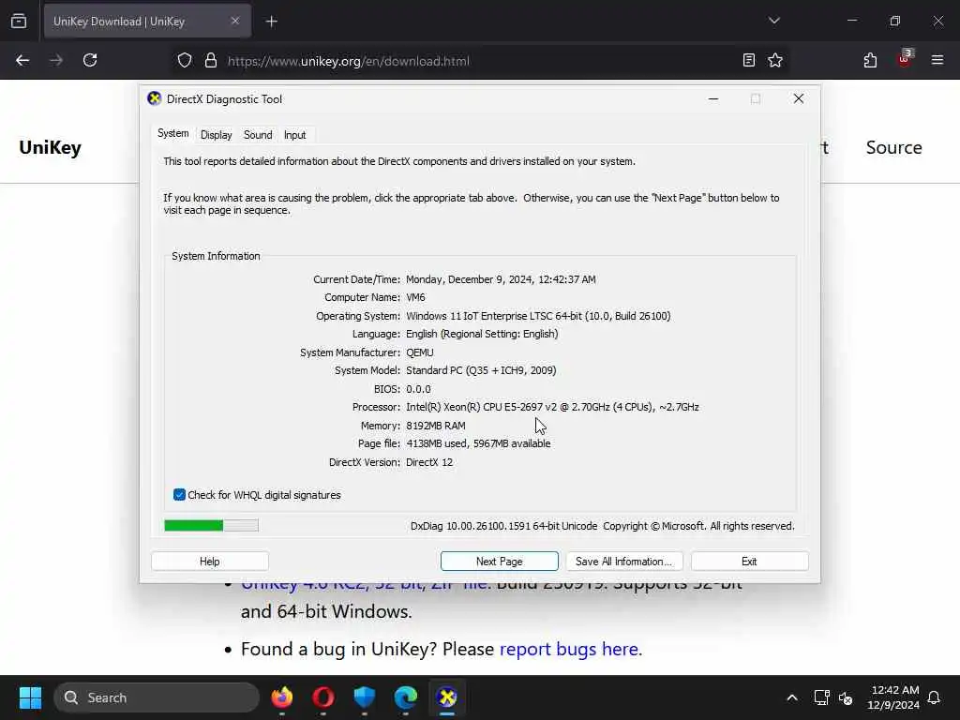
Task: Open Microsoft Edge from the taskbar
Action: [x=405, y=697]
